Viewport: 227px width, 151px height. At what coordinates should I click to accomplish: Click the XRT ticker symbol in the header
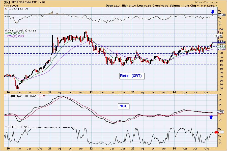7,2
